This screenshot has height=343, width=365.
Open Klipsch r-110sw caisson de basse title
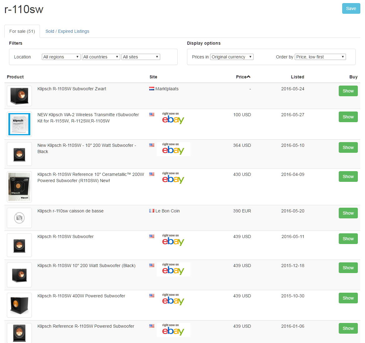70,211
